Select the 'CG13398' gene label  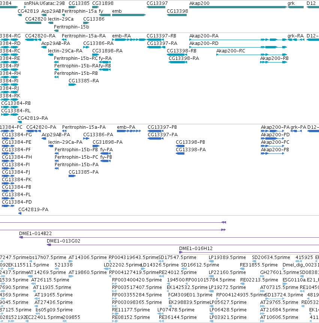177,11
